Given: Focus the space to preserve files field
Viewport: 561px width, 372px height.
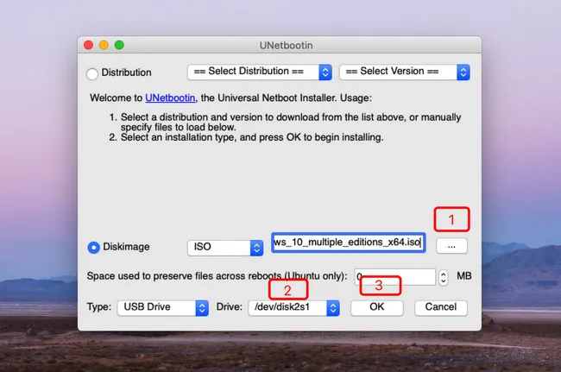Looking at the screenshot, I should pos(394,276).
